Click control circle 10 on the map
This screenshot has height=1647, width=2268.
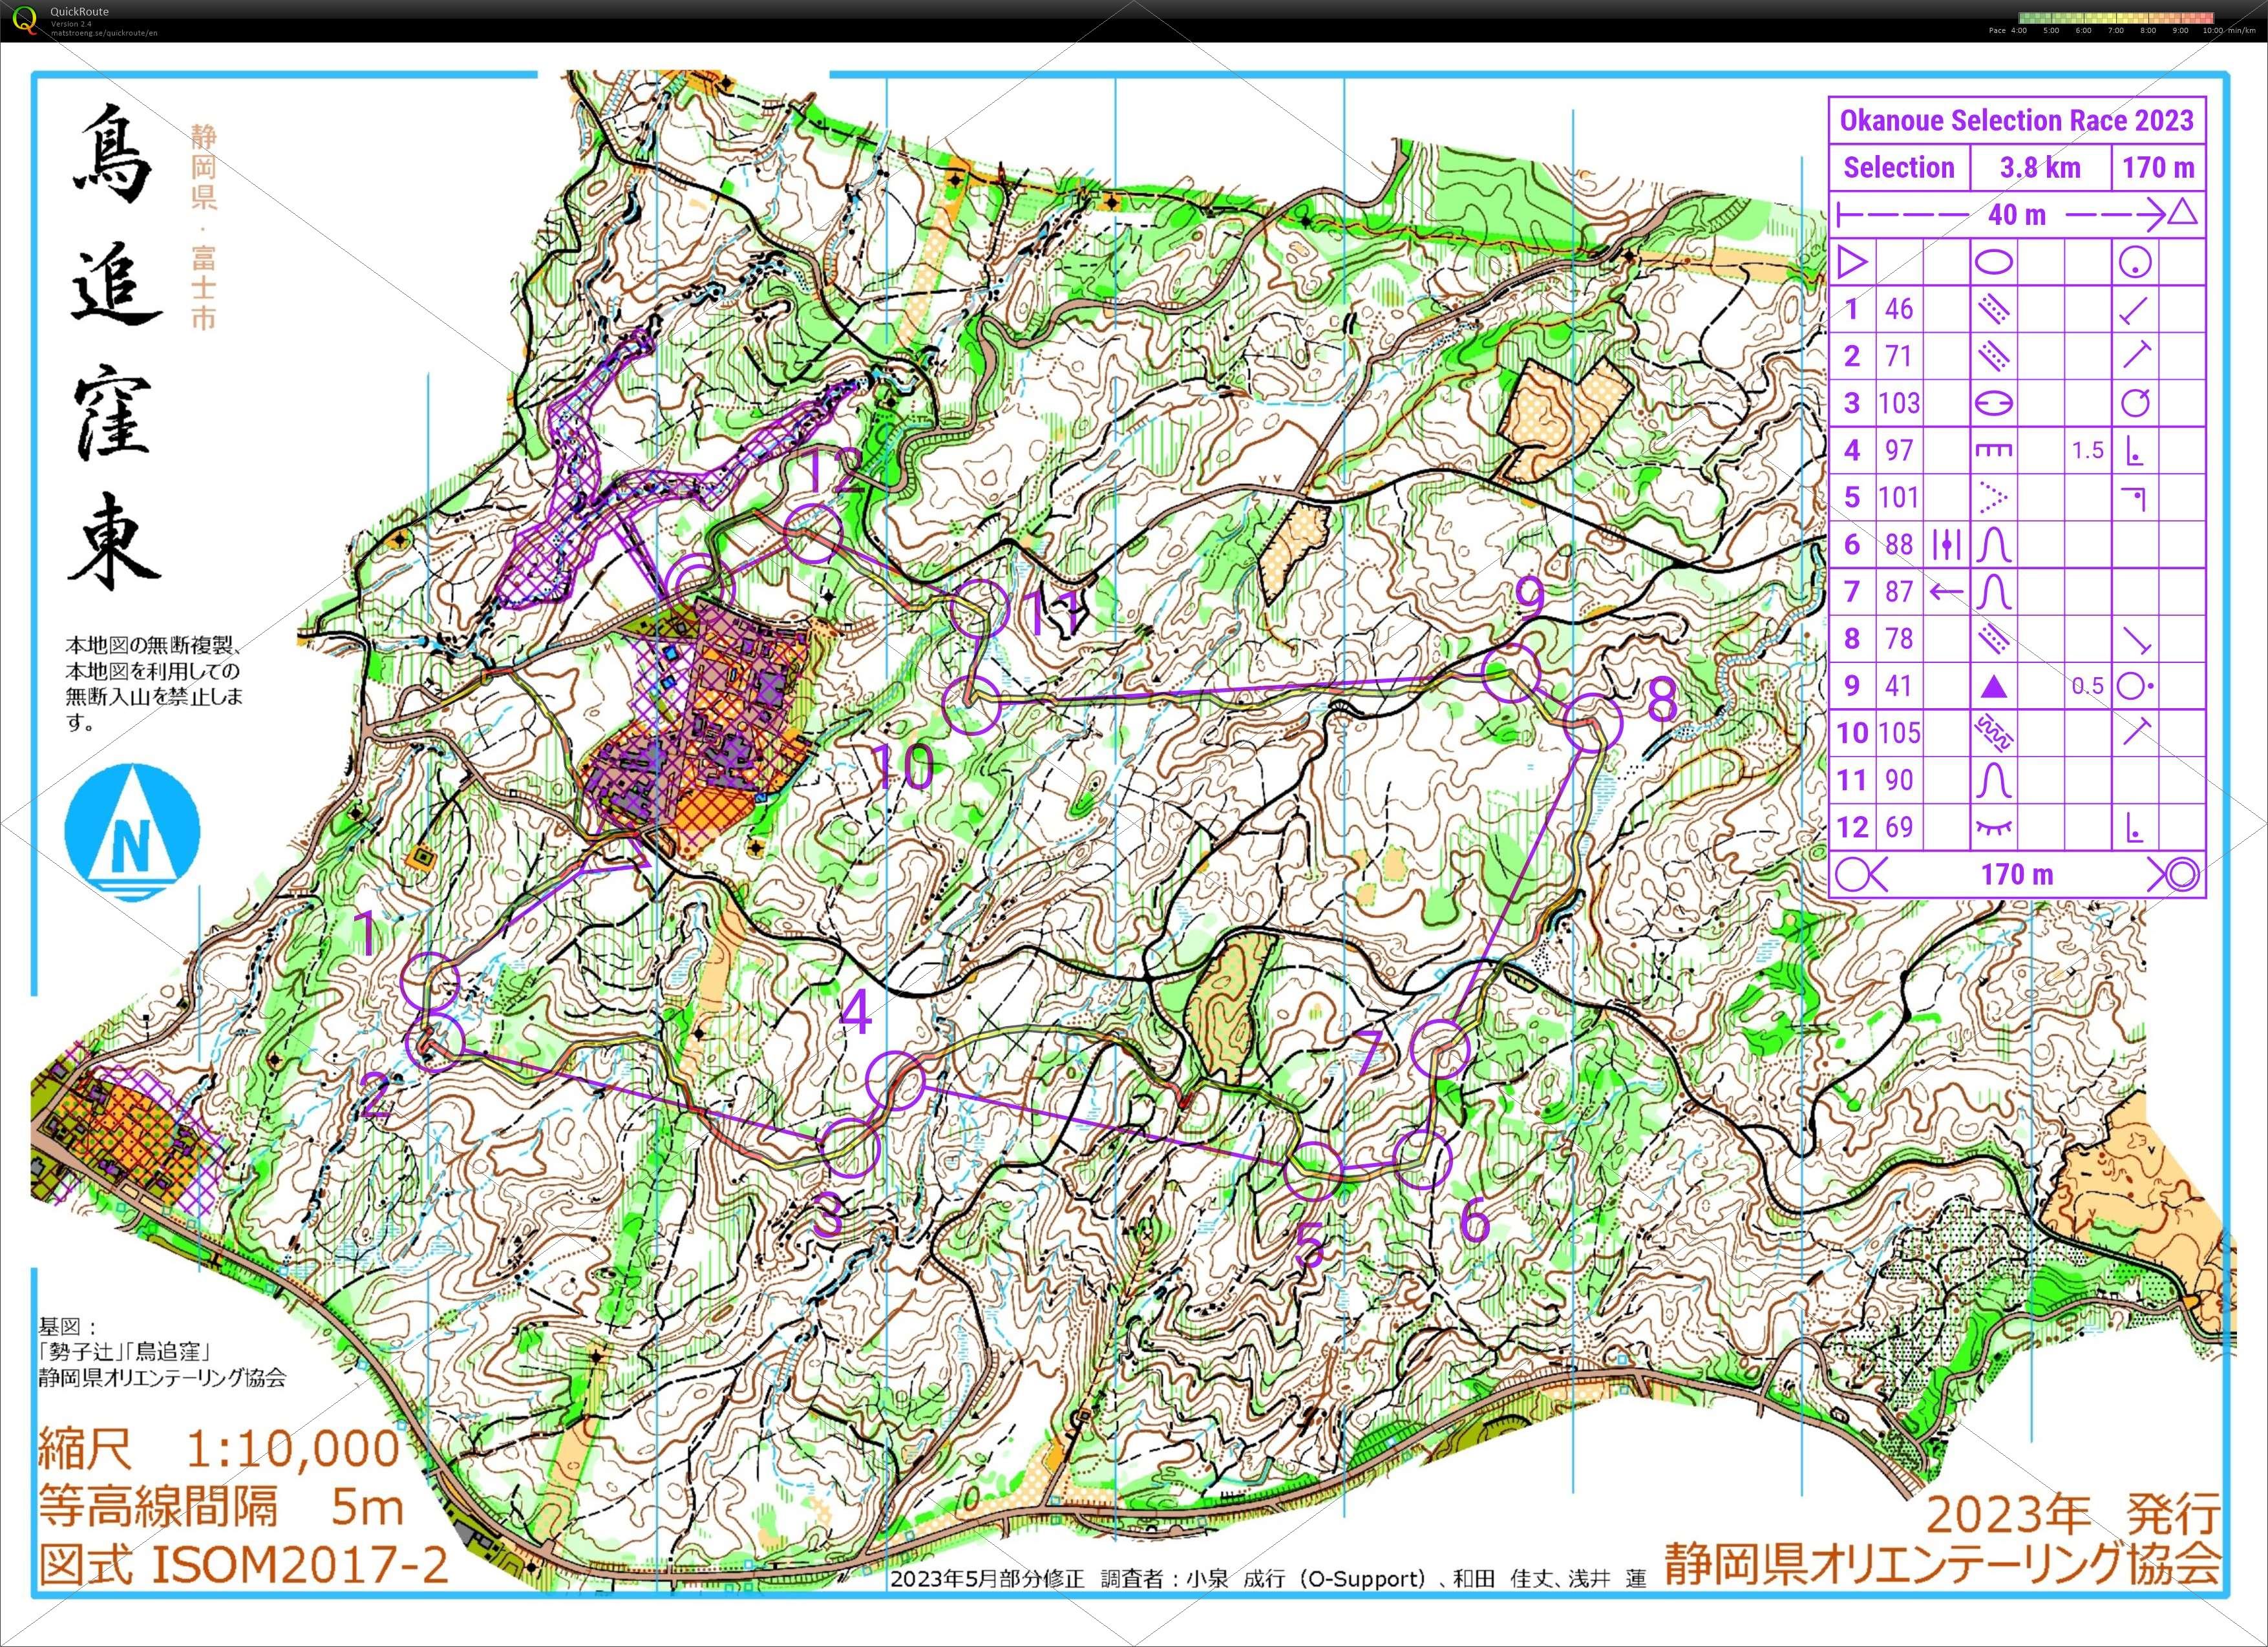pos(972,704)
